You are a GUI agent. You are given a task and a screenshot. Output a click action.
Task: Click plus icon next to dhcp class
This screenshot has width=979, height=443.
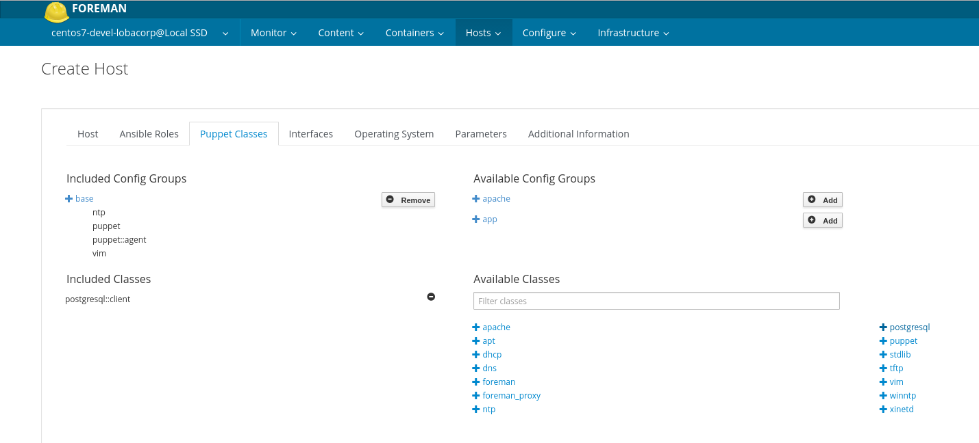476,355
